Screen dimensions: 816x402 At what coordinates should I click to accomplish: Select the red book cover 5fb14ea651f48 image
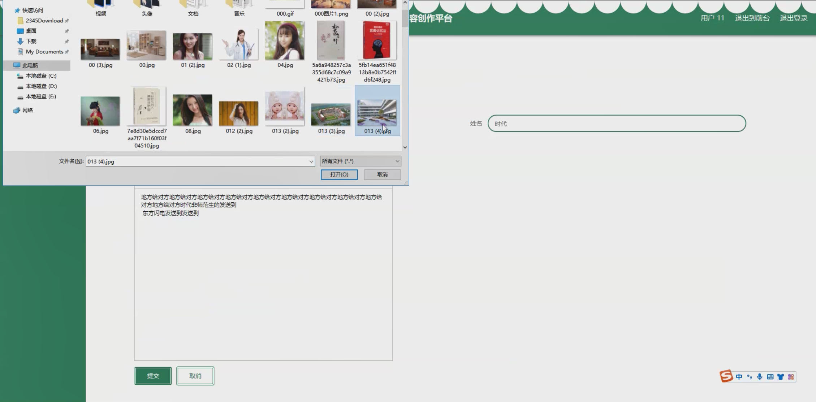click(377, 40)
